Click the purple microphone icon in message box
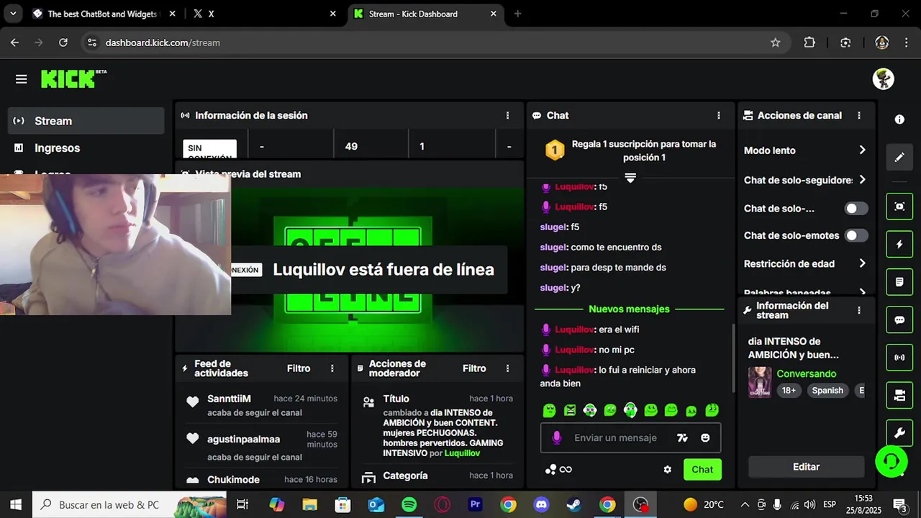The width and height of the screenshot is (921, 518). (556, 437)
